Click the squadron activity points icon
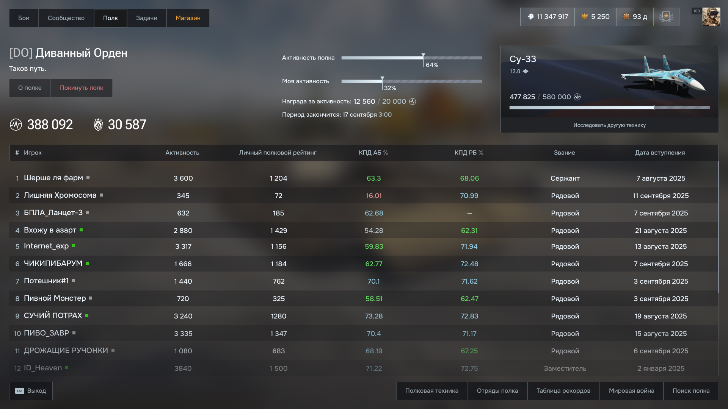This screenshot has width=728, height=409. [x=16, y=125]
